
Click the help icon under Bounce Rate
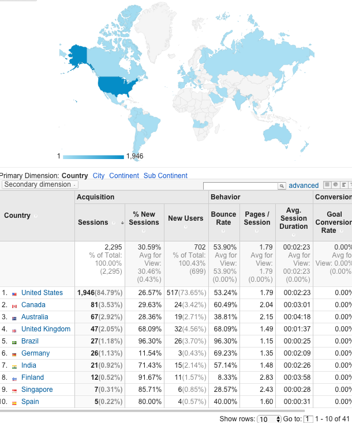tap(223, 231)
